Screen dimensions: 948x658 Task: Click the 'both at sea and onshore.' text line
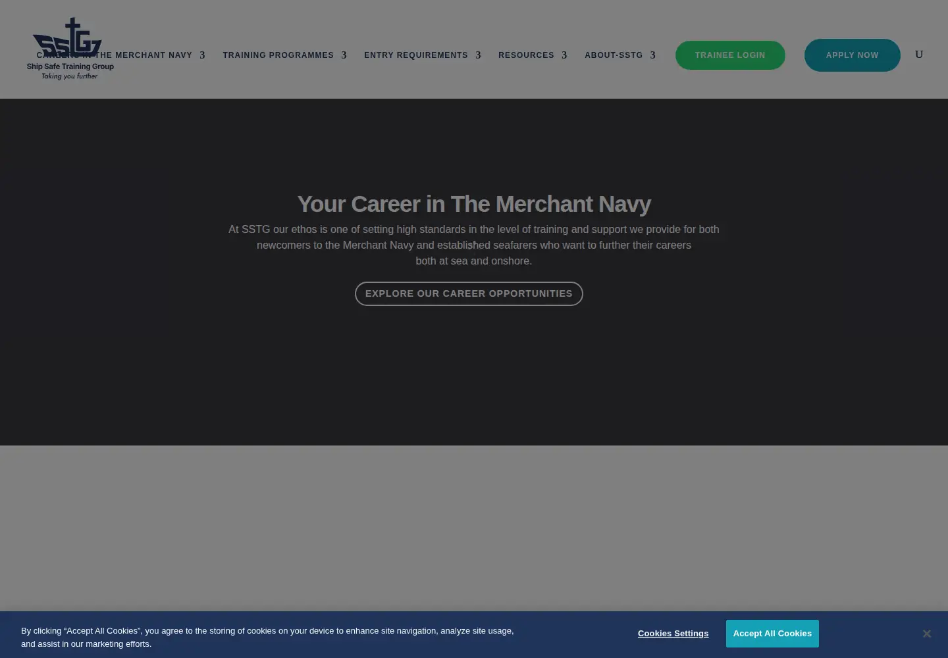[474, 261]
